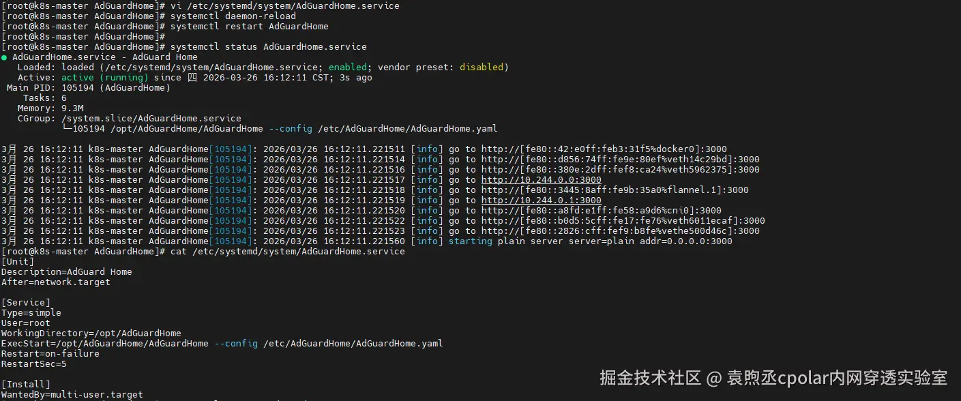Screen dimensions: 961x401
Task: Click the veth5962375 IPv6 URL
Action: coord(621,170)
